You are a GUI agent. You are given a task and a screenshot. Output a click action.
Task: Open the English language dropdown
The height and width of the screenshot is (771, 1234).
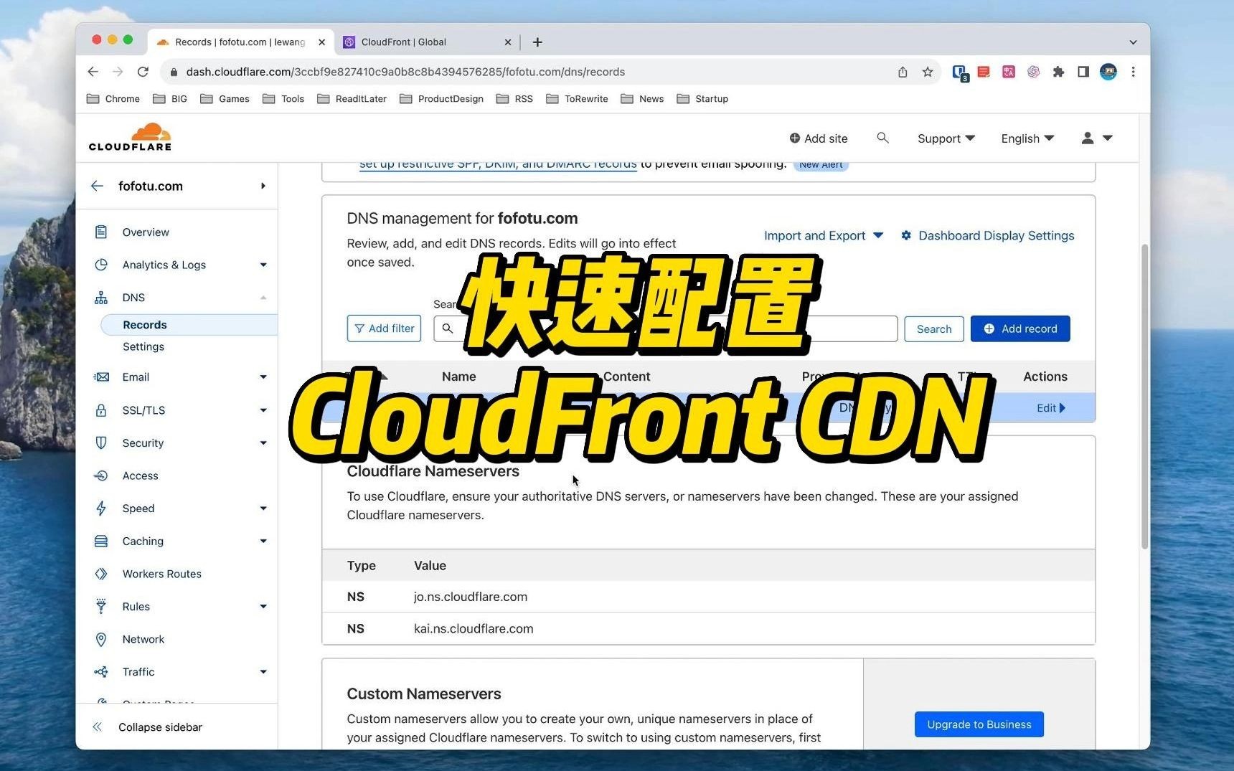click(1027, 138)
